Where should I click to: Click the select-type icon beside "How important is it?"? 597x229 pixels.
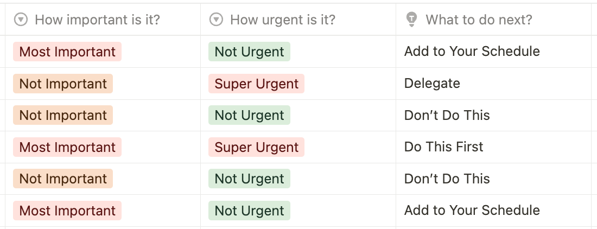(x=21, y=20)
